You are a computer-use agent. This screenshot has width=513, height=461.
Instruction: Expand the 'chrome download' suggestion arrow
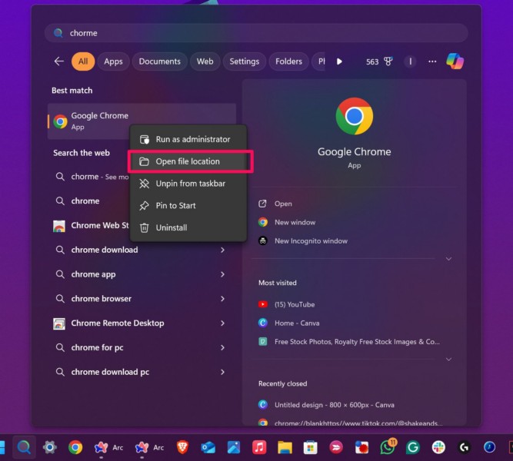tap(222, 250)
